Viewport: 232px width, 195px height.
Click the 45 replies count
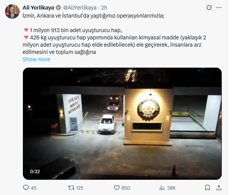(34, 188)
